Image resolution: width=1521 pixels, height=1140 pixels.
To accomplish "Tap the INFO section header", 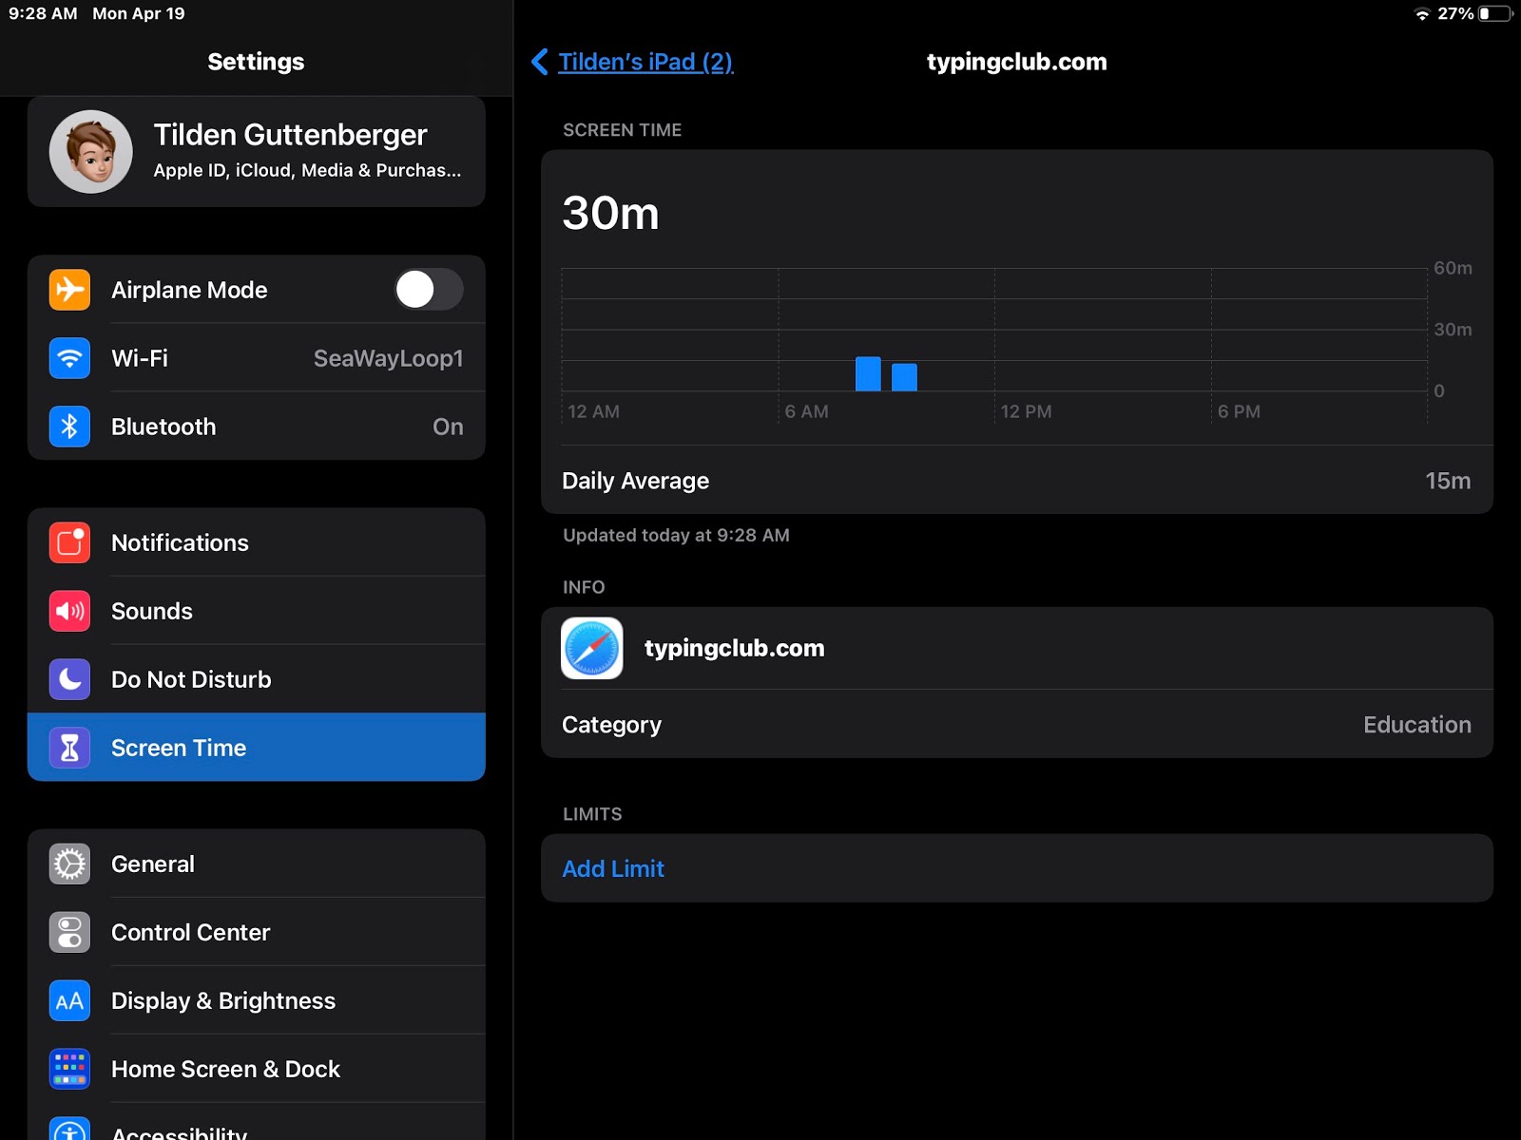I will [584, 587].
